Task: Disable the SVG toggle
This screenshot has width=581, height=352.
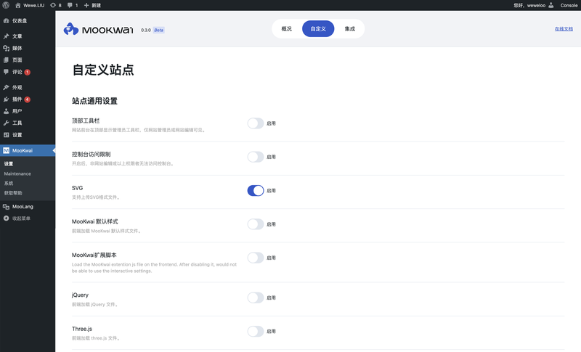Action: pyautogui.click(x=256, y=191)
